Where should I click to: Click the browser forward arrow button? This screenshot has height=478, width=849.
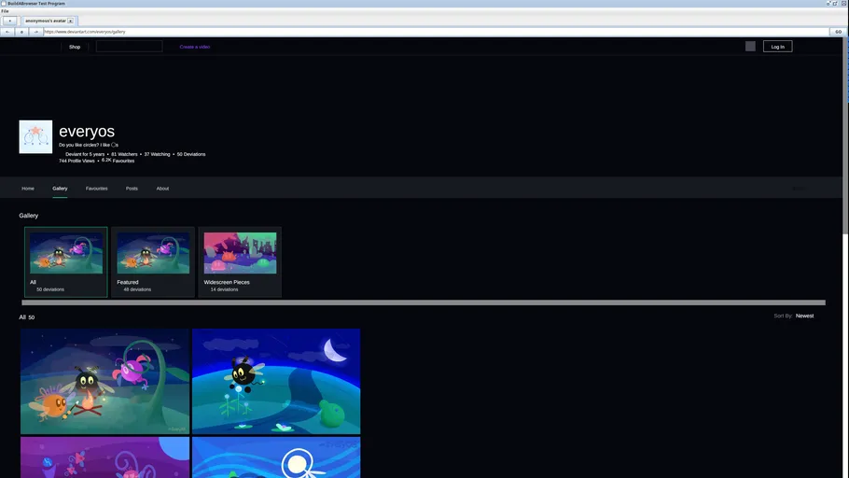point(36,32)
